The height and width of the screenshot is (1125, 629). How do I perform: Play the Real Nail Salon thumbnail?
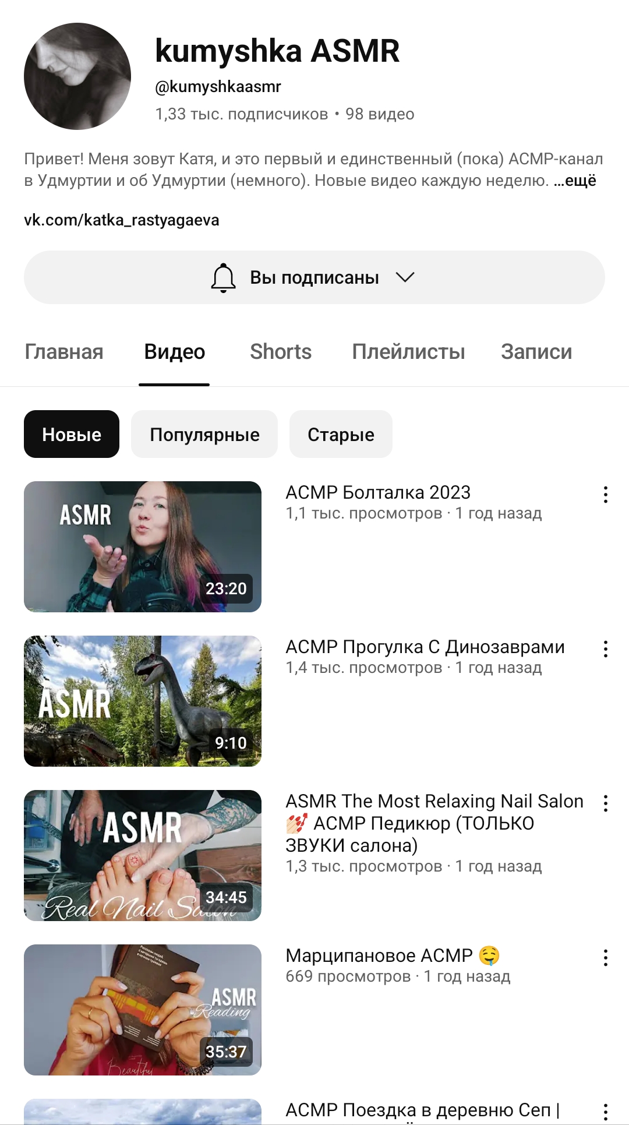(143, 855)
